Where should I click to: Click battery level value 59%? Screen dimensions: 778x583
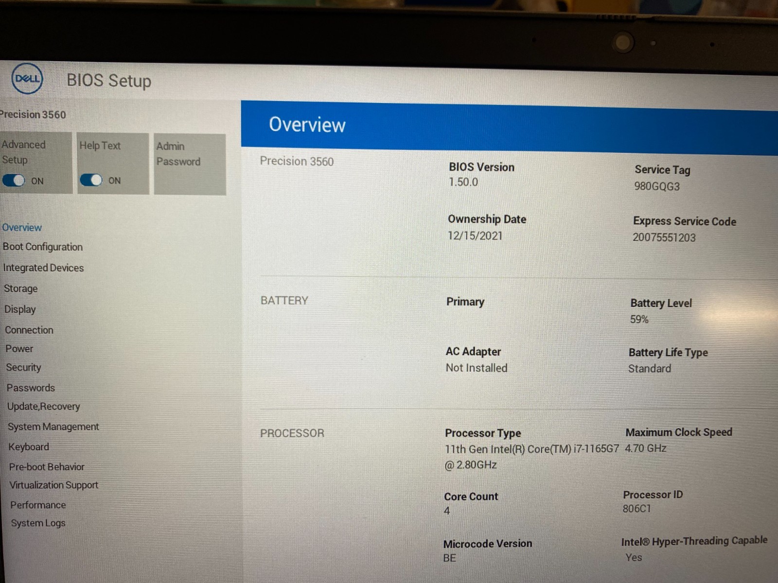click(639, 320)
